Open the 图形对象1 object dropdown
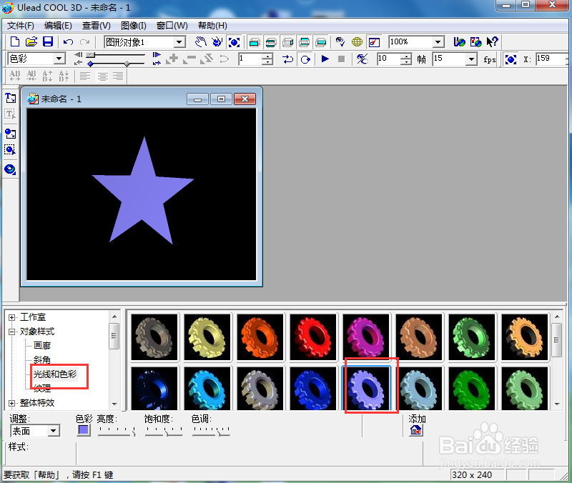The width and height of the screenshot is (572, 483). tap(179, 42)
